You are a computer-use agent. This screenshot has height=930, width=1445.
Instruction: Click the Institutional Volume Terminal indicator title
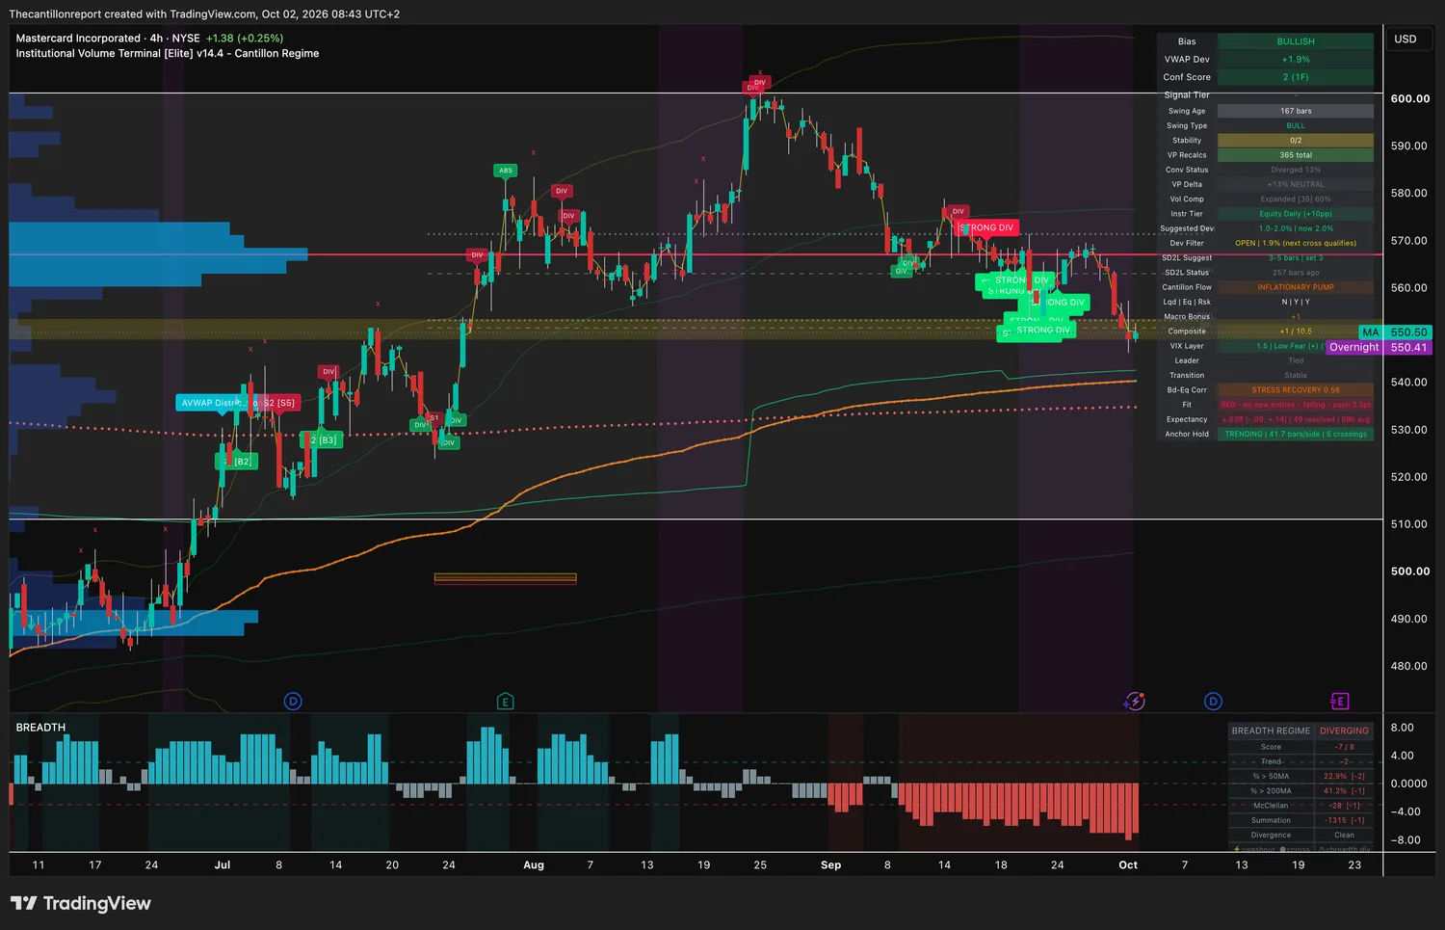point(168,54)
